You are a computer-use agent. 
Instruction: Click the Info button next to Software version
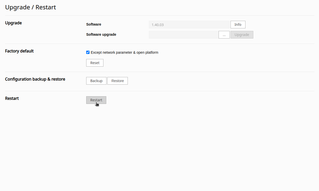pos(238,24)
